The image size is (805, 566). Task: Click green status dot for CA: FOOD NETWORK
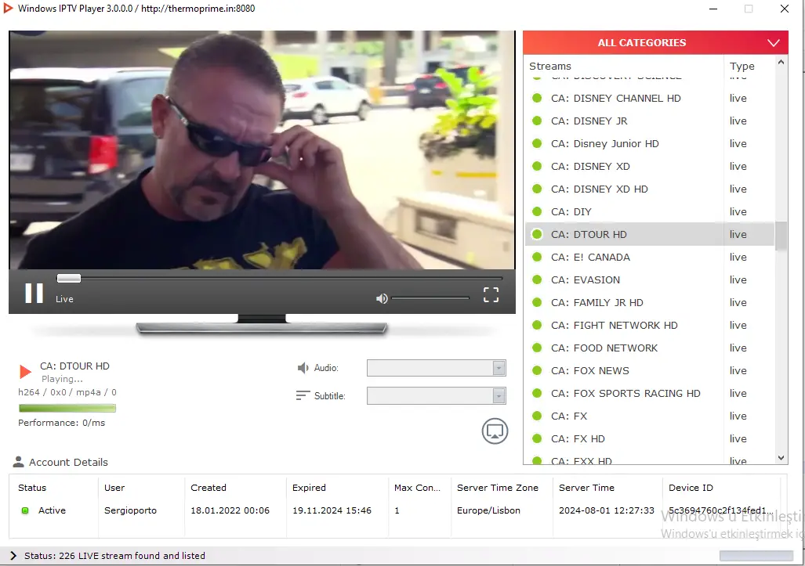(537, 348)
